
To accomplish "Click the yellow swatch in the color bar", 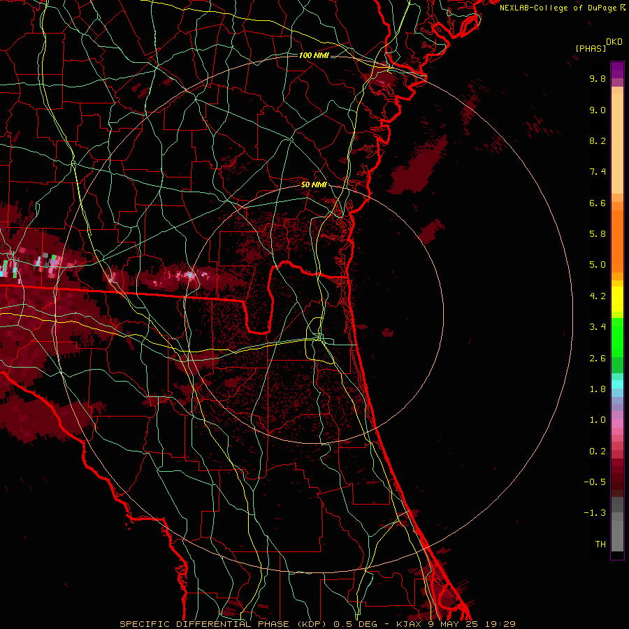I will click(x=617, y=299).
